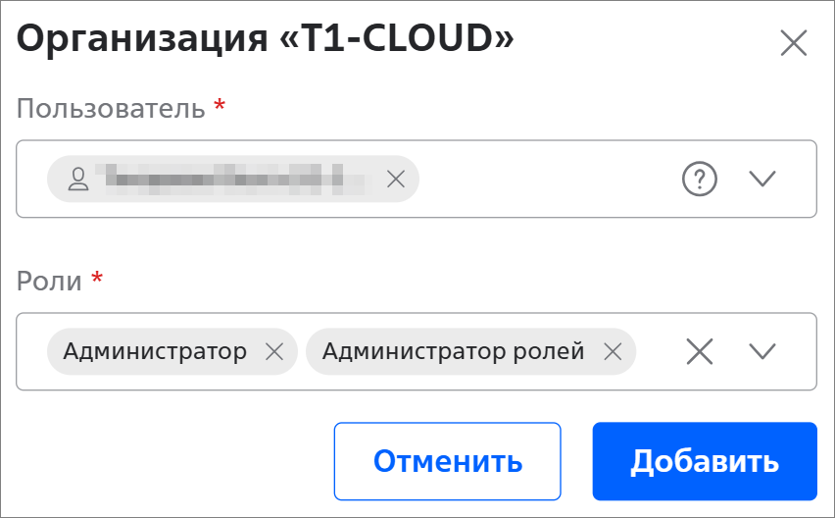The width and height of the screenshot is (835, 518).
Task: Click the Пользователь field label
Action: [x=111, y=107]
